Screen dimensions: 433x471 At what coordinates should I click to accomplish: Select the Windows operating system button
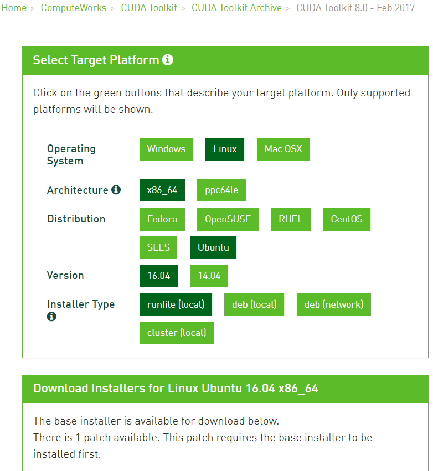(166, 149)
